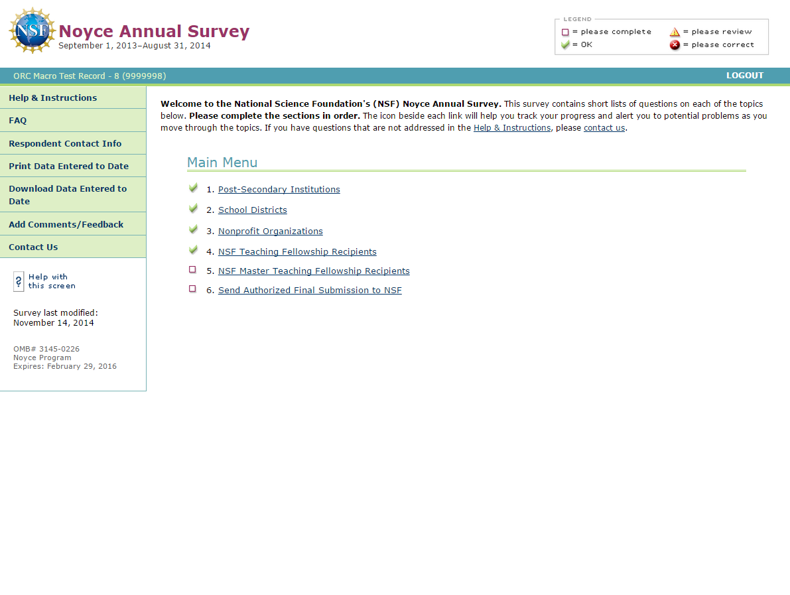The height and width of the screenshot is (595, 790).
Task: Open the School Districts section
Action: 253,210
